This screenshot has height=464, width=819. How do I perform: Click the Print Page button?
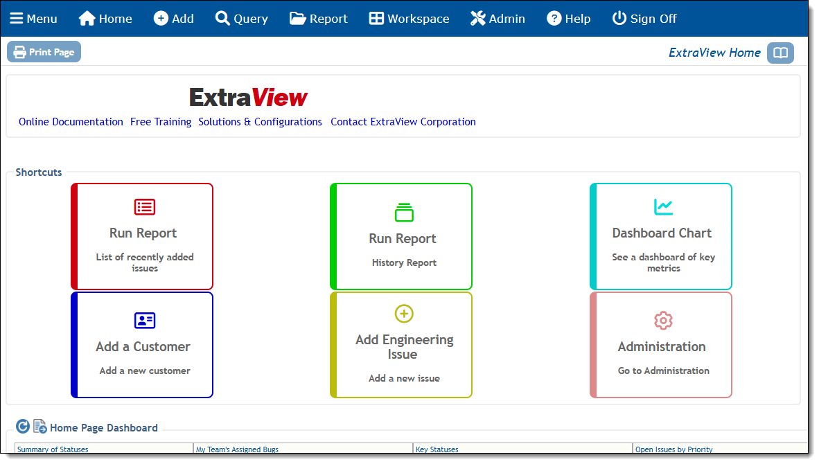(44, 52)
